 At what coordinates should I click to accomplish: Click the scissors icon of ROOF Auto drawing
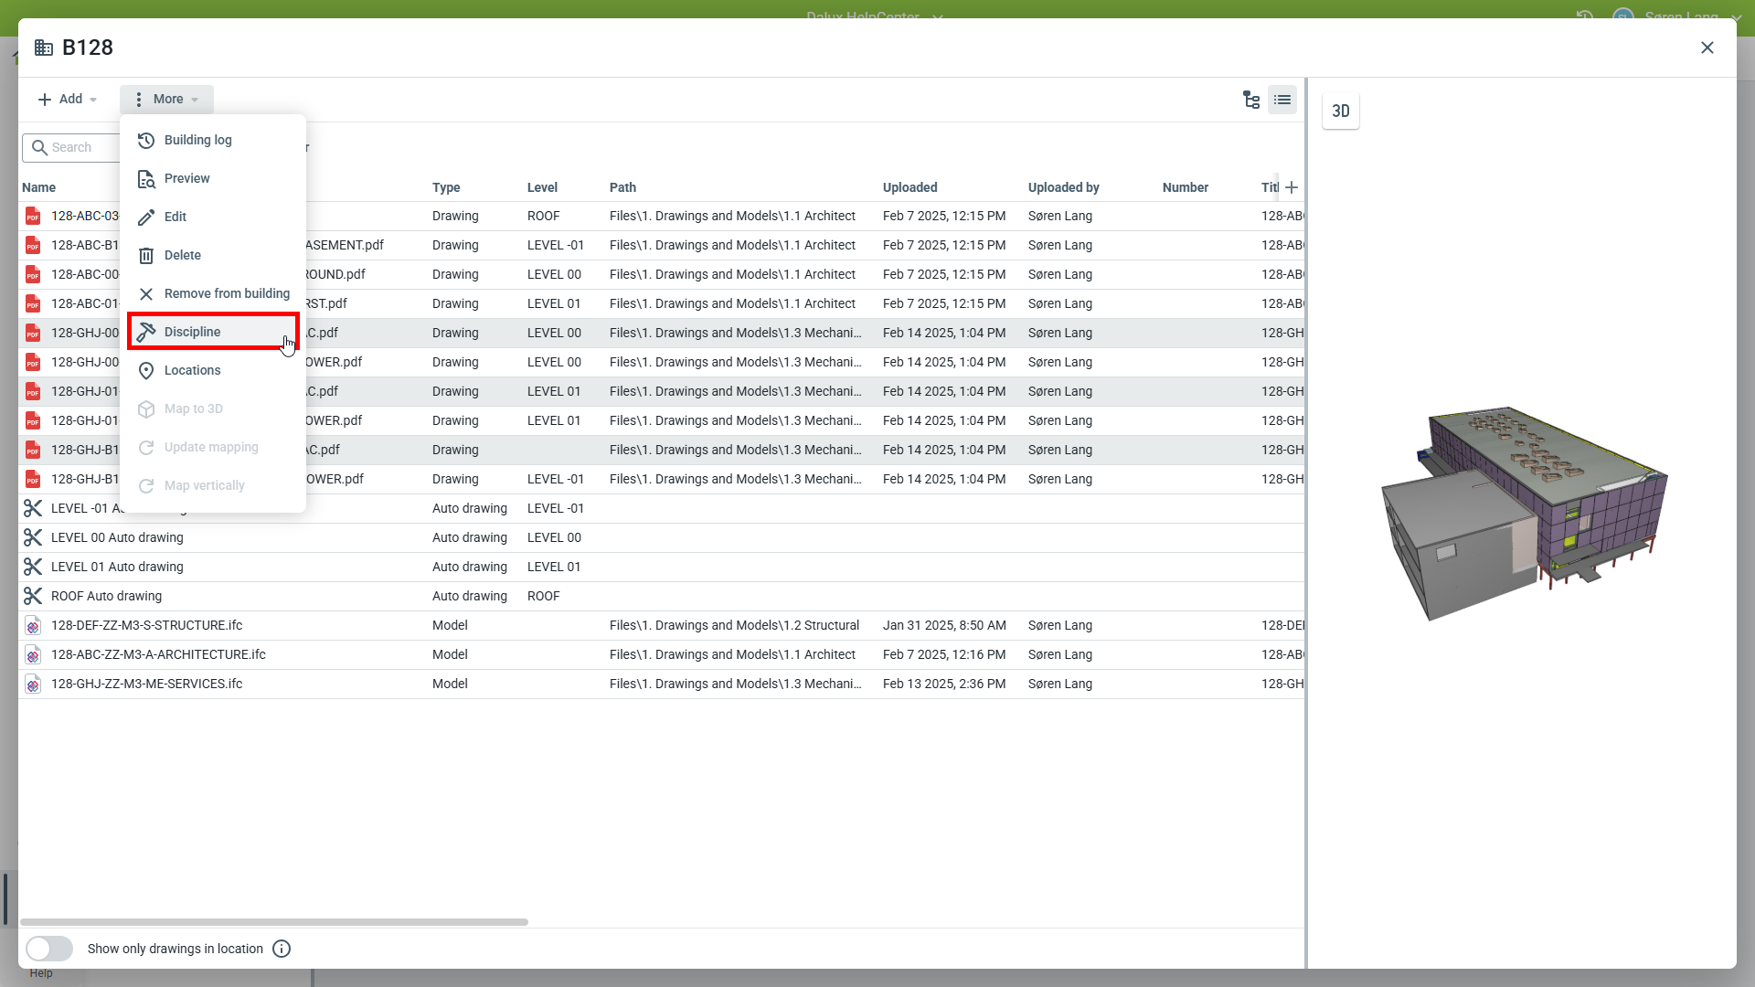(x=33, y=596)
